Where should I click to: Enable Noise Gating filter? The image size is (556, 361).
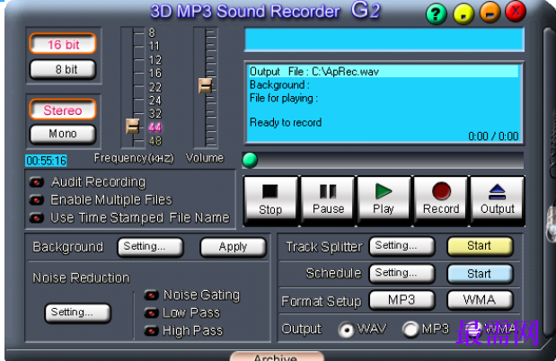[151, 295]
